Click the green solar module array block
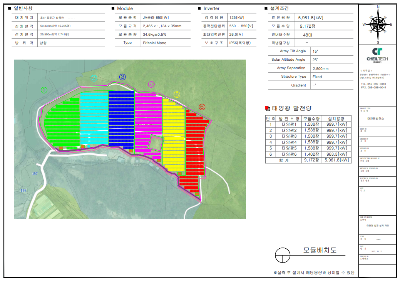This screenshot has width=400, height=281. point(62,123)
